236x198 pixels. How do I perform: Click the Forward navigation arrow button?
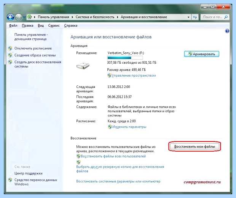coord(19,17)
